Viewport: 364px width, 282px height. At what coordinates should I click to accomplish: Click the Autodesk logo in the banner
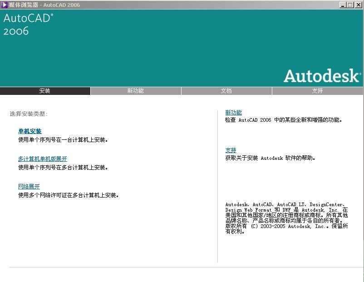point(322,76)
